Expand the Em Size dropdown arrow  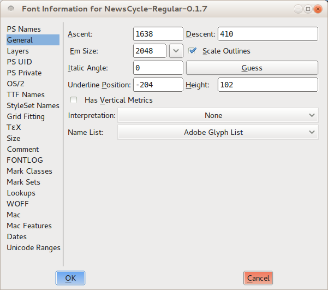[176, 51]
